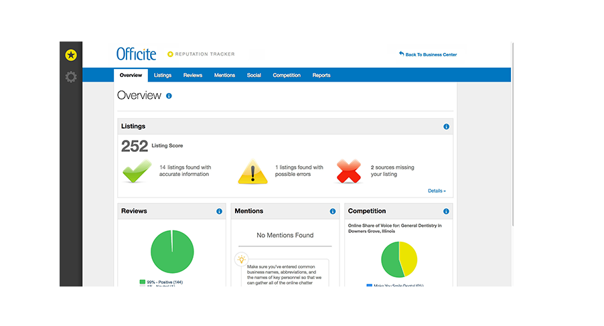Open the Reviews tab
This screenshot has width=604, height=326.
(192, 75)
